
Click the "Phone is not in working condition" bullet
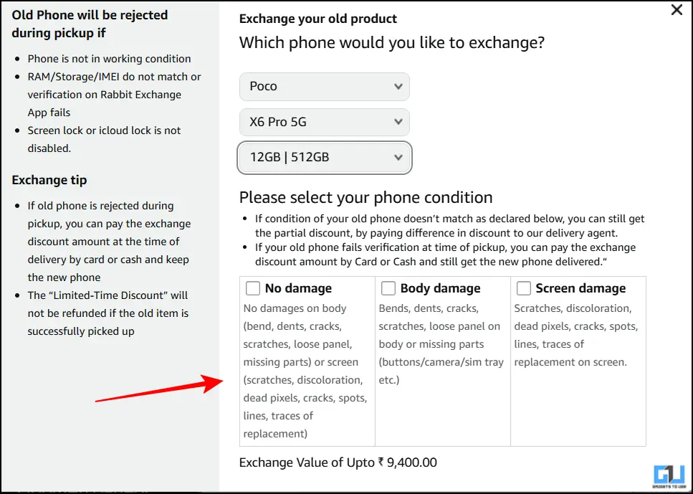click(x=109, y=59)
